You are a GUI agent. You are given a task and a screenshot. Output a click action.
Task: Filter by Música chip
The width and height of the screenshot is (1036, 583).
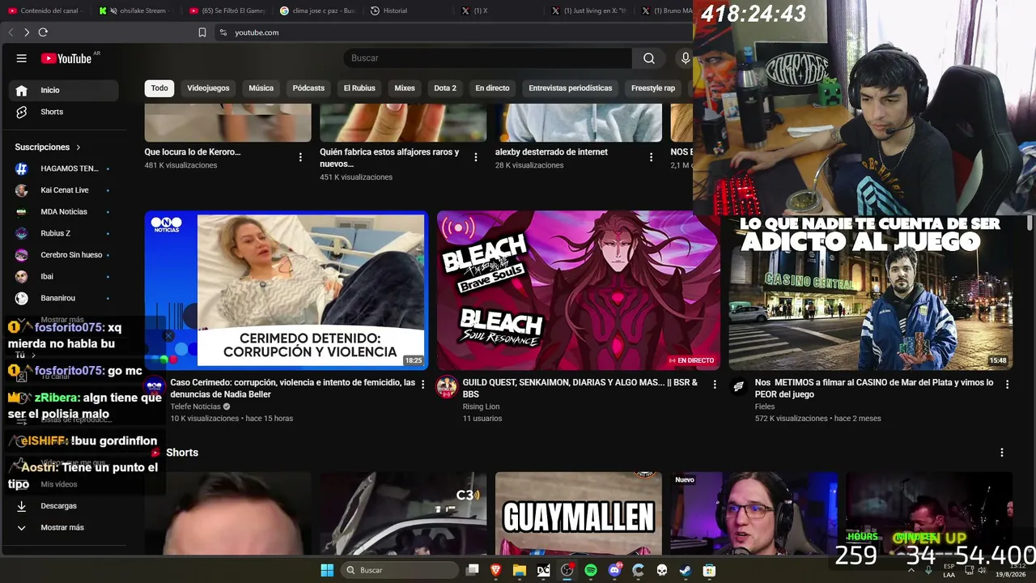261,88
